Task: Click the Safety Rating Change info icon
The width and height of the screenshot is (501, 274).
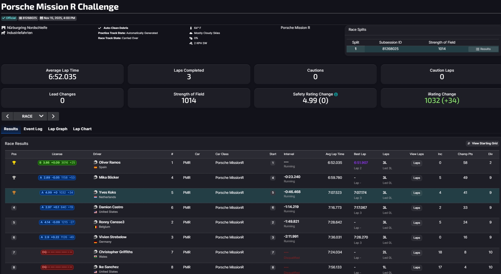Action: pos(336,94)
